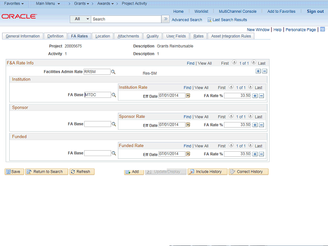This screenshot has height=246, width=328.
Task: Expand the Main Menu dropdown
Action: click(48, 4)
